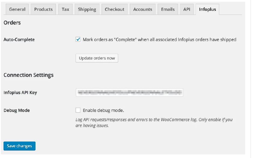
Task: Focus the Infoplus API Key field
Action: pos(130,92)
